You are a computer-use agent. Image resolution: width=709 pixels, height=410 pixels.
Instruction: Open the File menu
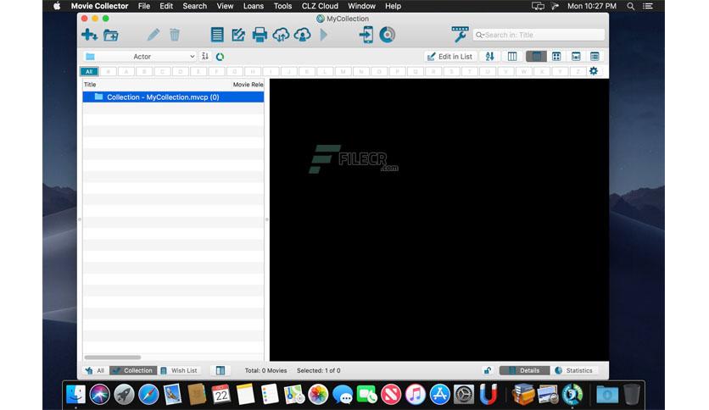[144, 6]
